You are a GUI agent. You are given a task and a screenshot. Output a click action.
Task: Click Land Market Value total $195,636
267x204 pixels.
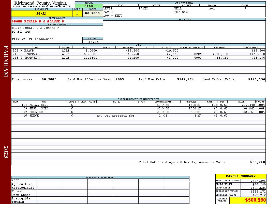257,79
